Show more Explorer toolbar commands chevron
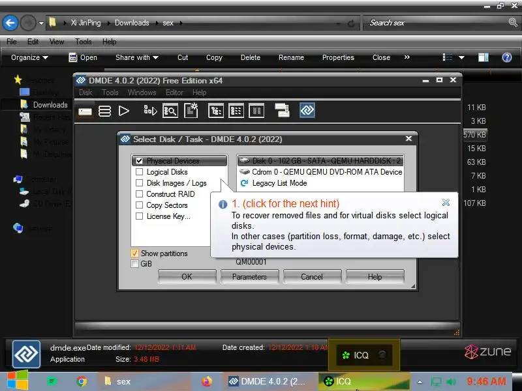This screenshot has width=522, height=391. [407, 57]
